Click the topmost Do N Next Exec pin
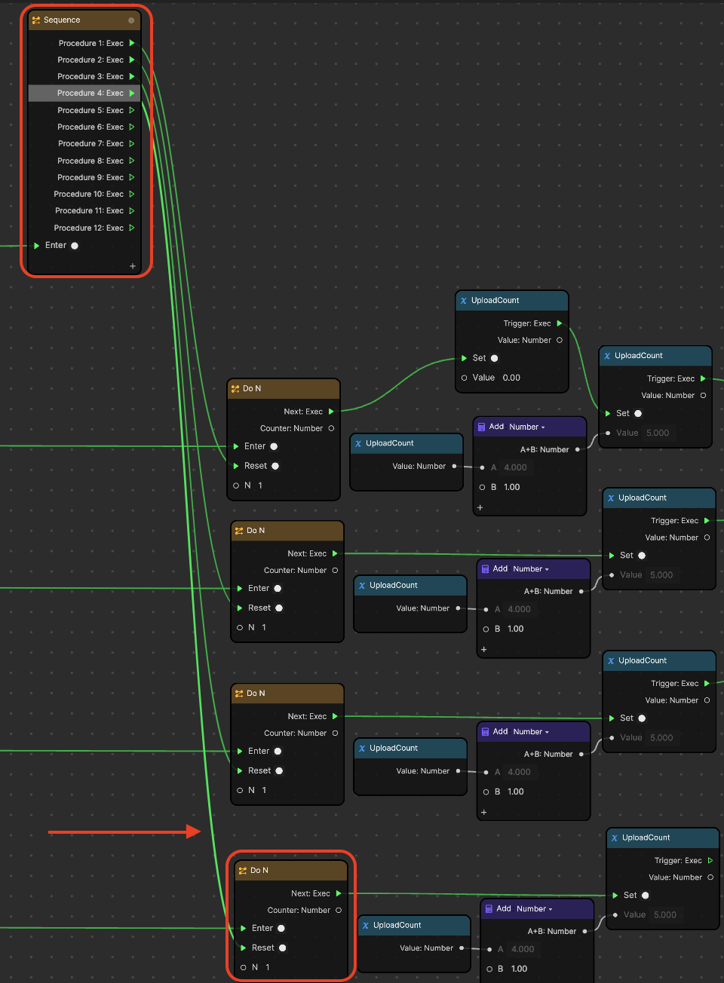 pos(331,412)
